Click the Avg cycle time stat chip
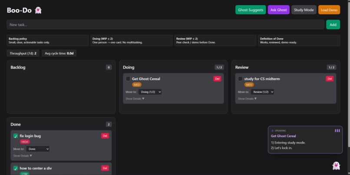350x175 pixels. point(59,53)
